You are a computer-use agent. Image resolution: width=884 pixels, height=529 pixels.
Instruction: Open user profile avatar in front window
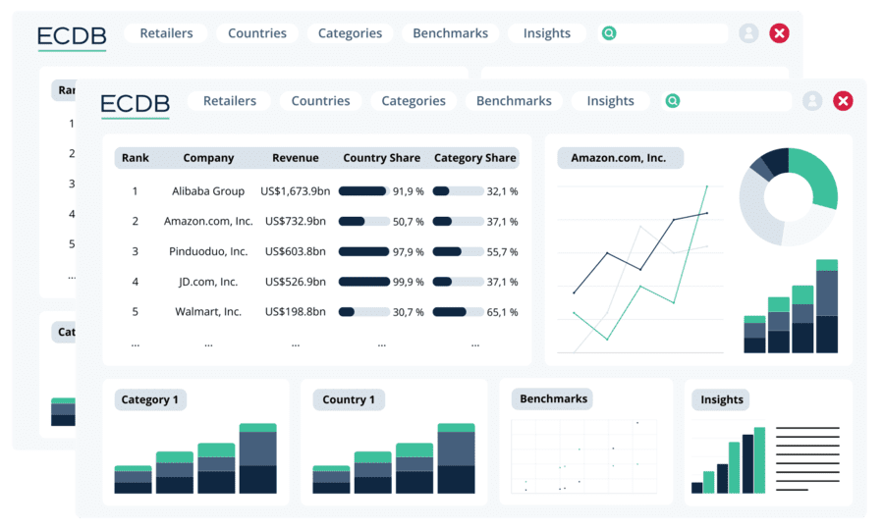(x=812, y=101)
